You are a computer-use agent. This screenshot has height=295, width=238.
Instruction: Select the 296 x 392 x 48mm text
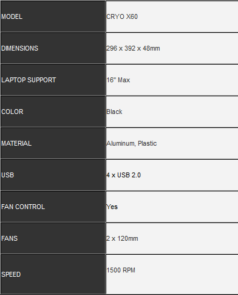[x=133, y=48]
